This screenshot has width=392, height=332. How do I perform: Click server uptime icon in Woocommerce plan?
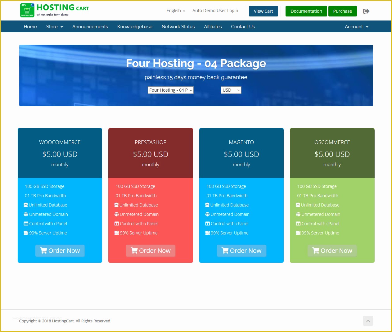tap(26, 233)
